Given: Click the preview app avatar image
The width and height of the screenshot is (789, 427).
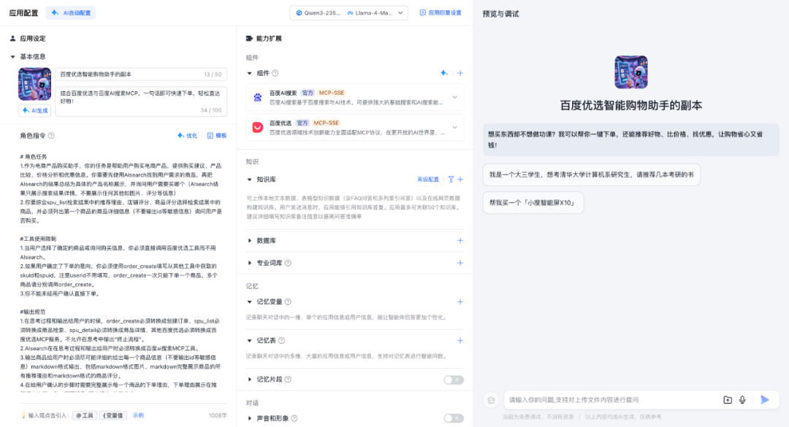Looking at the screenshot, I should (631, 72).
